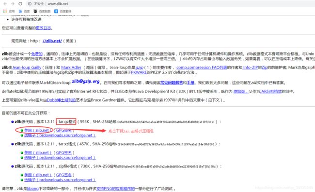Open the 支持PNG的应用程序的 link
Image resolution: width=315 pixels, height=192 pixels.
[x=115, y=189]
